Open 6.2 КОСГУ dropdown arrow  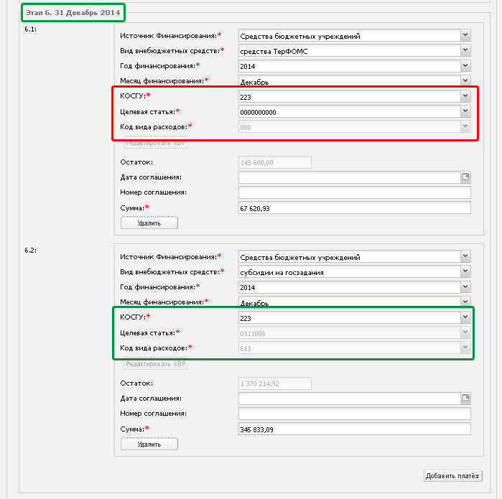tap(465, 317)
